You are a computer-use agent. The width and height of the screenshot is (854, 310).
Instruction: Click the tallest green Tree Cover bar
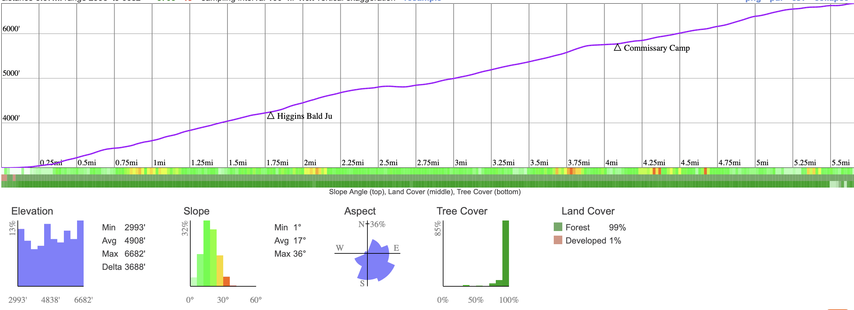coord(505,253)
